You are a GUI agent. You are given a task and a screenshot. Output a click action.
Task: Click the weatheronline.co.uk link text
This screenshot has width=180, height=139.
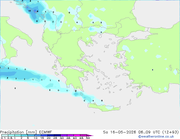(156, 136)
